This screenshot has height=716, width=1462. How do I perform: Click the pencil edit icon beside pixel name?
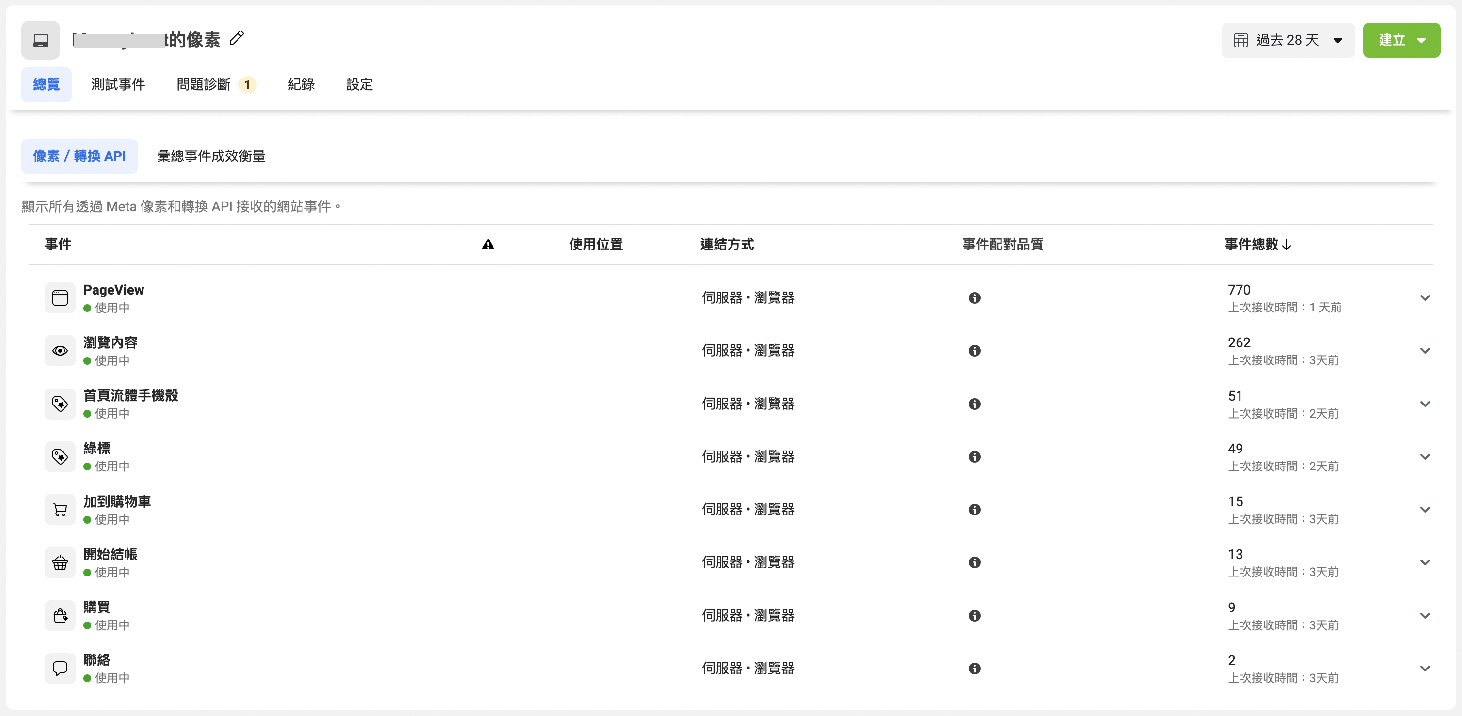click(x=237, y=39)
